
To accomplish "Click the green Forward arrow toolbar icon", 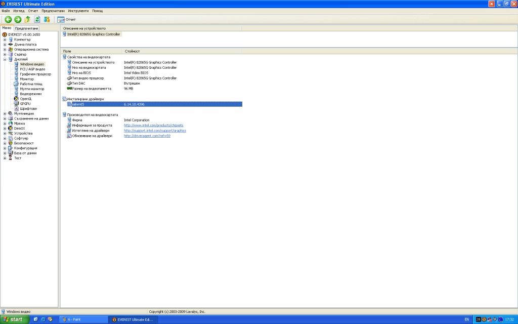I will (18, 20).
